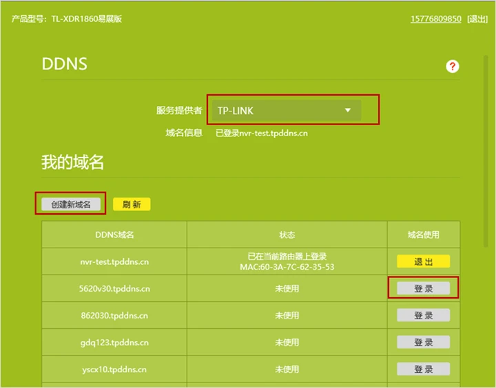The width and height of the screenshot is (496, 388).
Task: Click 登录 button for 5620v30.tpddns.cn
Action: coord(423,288)
